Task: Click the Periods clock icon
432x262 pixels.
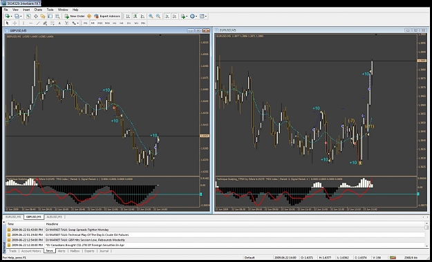Action: [192, 17]
